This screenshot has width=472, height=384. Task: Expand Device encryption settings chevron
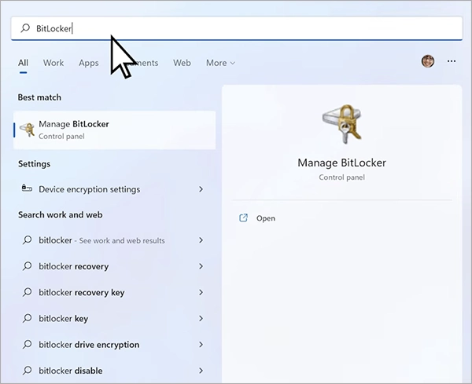[x=201, y=189]
